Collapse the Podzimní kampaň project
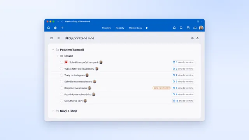Viewport: 249px width, 140px height. coord(53,50)
